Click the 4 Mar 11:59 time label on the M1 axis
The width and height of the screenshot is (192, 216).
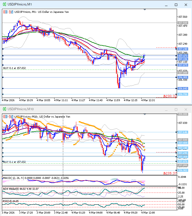[113, 100]
